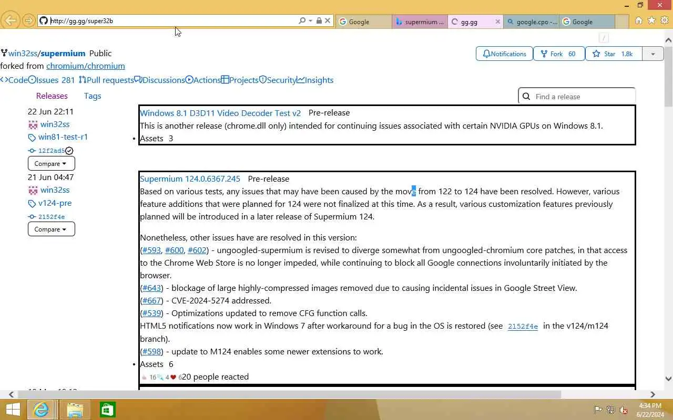Switch to the google.cpo tab

pyautogui.click(x=532, y=22)
